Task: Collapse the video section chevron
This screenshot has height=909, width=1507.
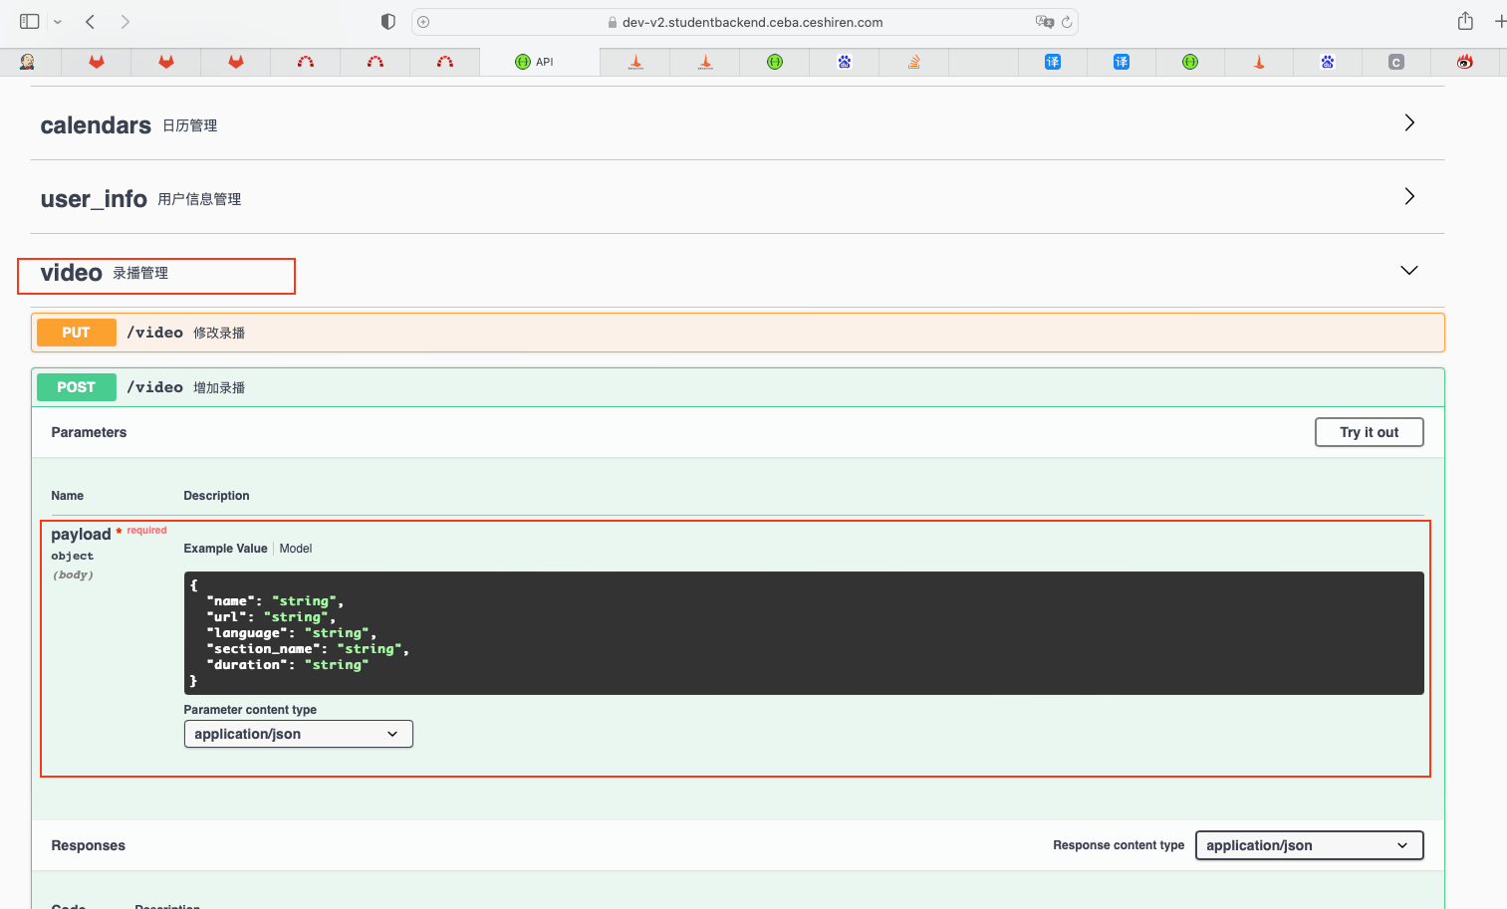Action: [1409, 271]
